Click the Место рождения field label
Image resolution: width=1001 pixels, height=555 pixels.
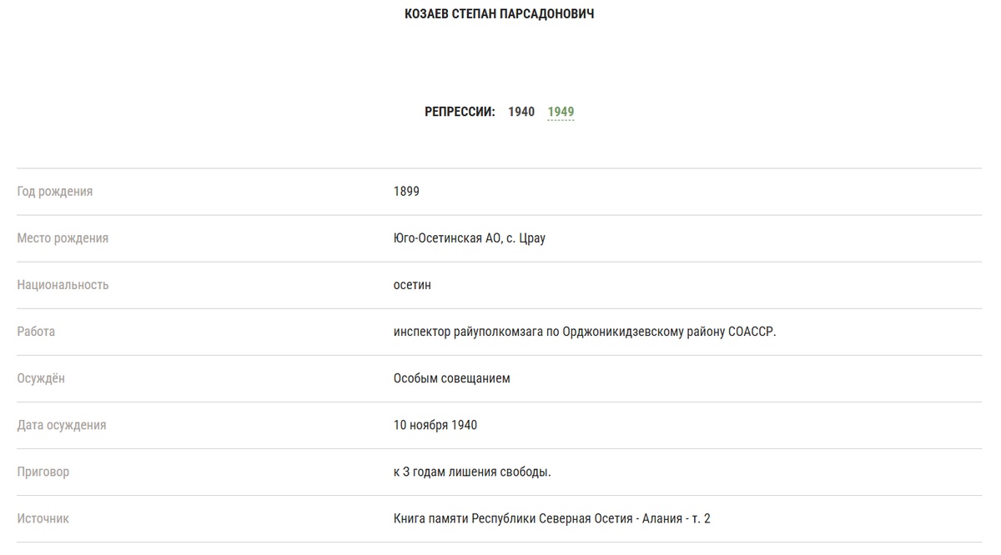pos(63,238)
